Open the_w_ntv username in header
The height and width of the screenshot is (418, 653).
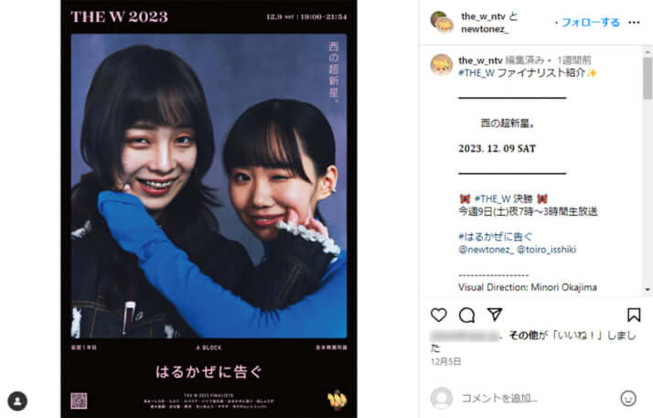(x=483, y=16)
